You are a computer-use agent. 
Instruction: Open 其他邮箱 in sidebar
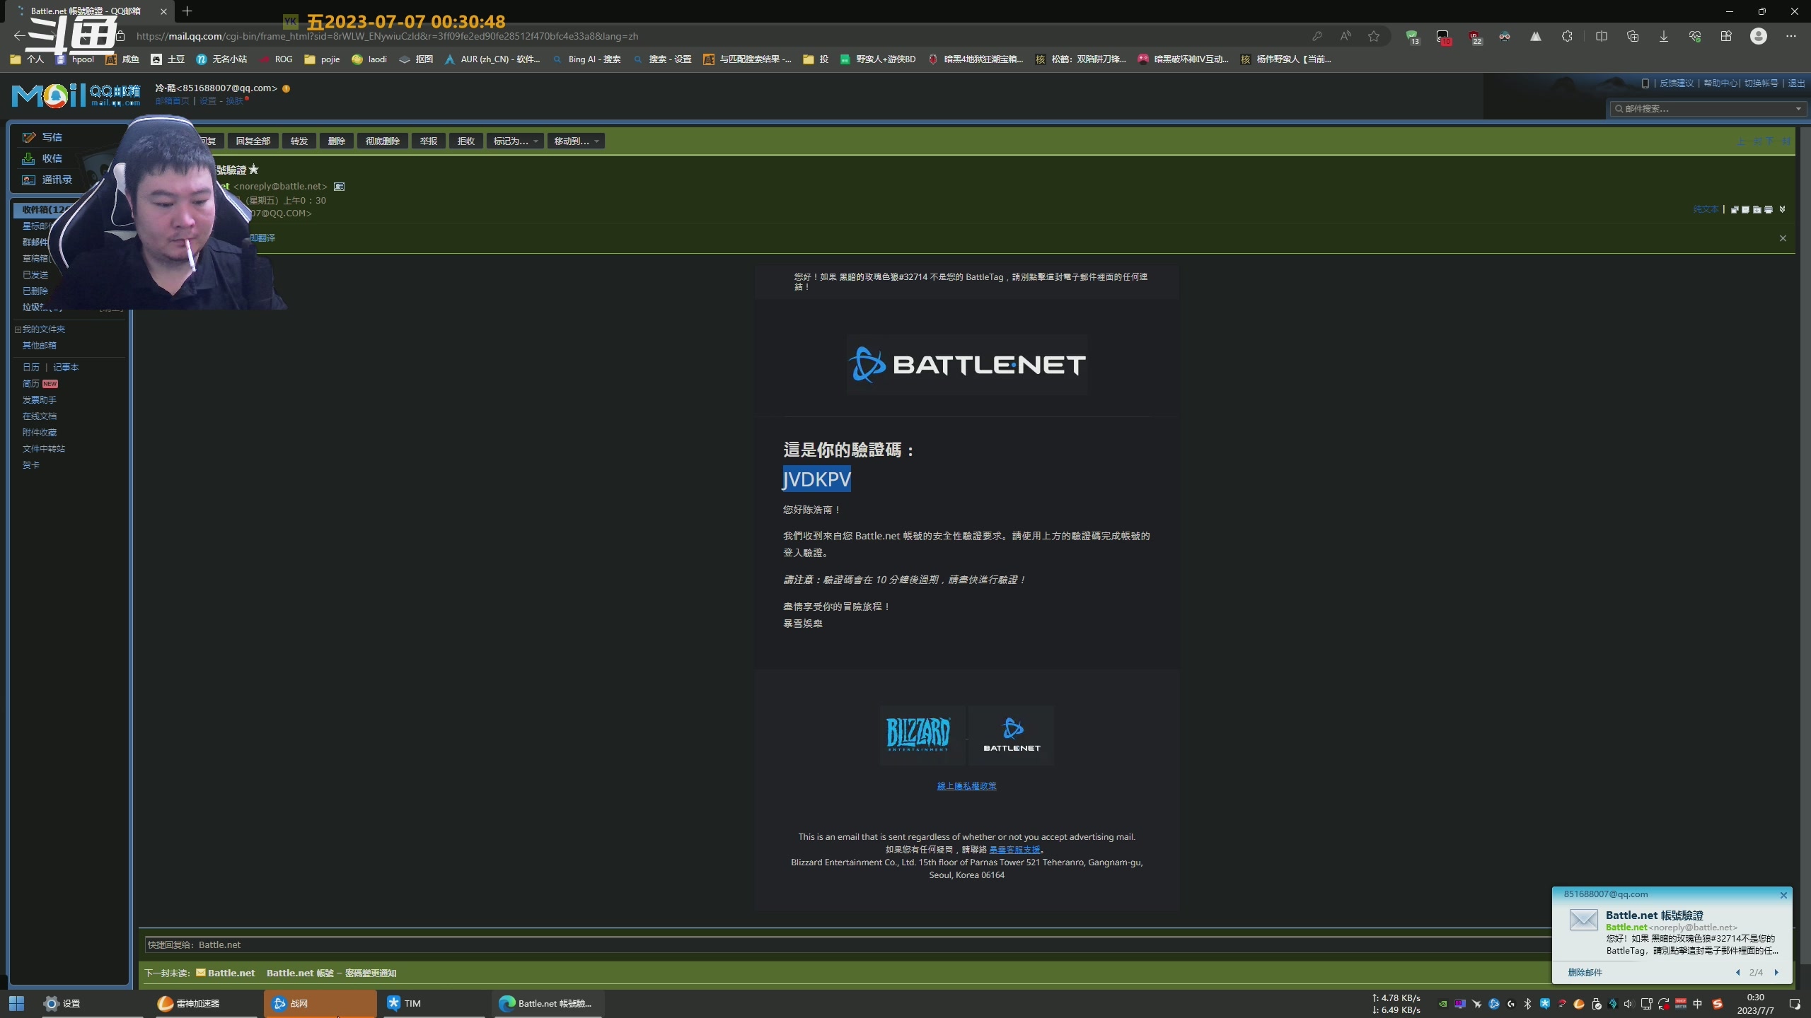(x=39, y=346)
